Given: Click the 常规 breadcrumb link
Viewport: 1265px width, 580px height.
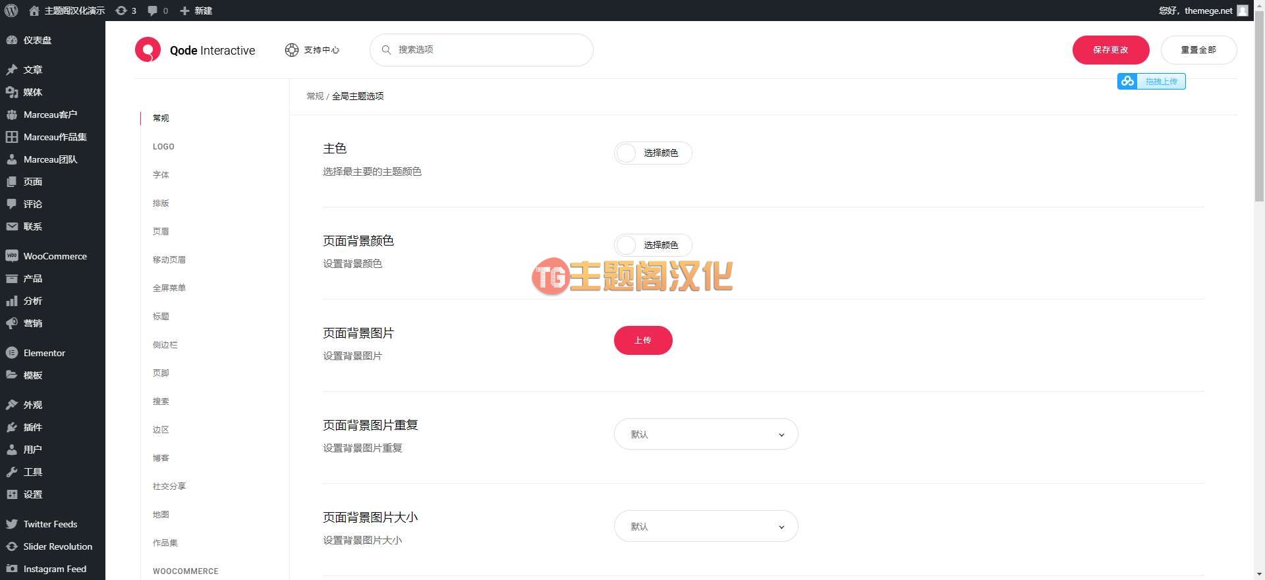Looking at the screenshot, I should coord(315,96).
